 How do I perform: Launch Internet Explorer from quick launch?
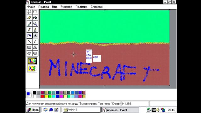click(x=51, y=110)
